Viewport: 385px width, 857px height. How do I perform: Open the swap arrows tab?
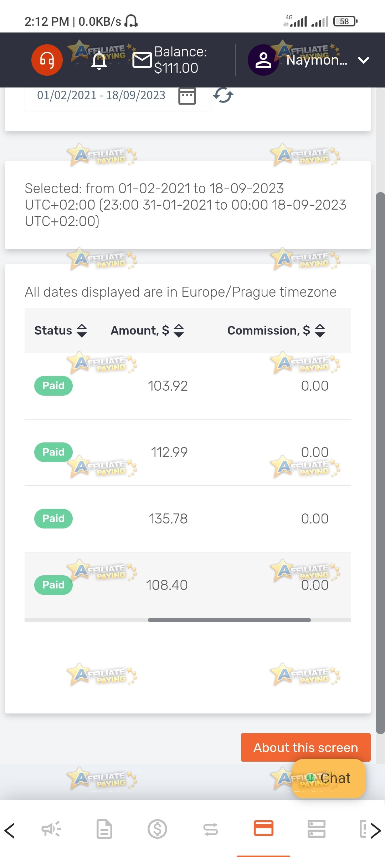(211, 829)
